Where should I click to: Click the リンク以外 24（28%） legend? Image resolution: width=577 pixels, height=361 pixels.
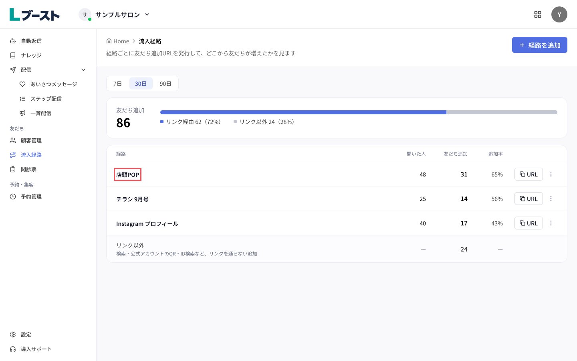click(264, 122)
